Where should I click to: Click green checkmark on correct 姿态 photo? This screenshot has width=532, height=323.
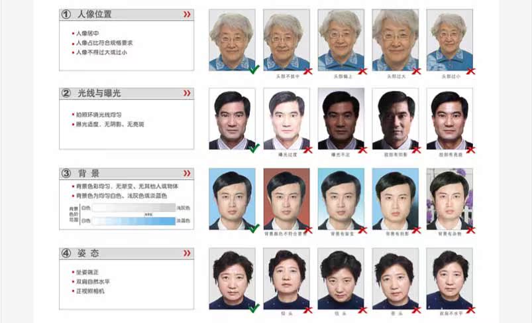(254, 308)
